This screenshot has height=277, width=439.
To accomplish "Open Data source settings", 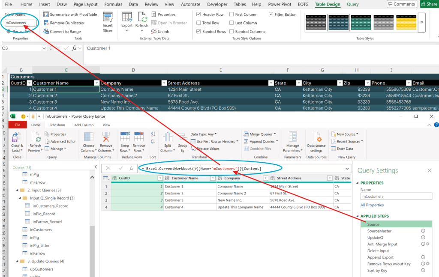I will point(316,142).
